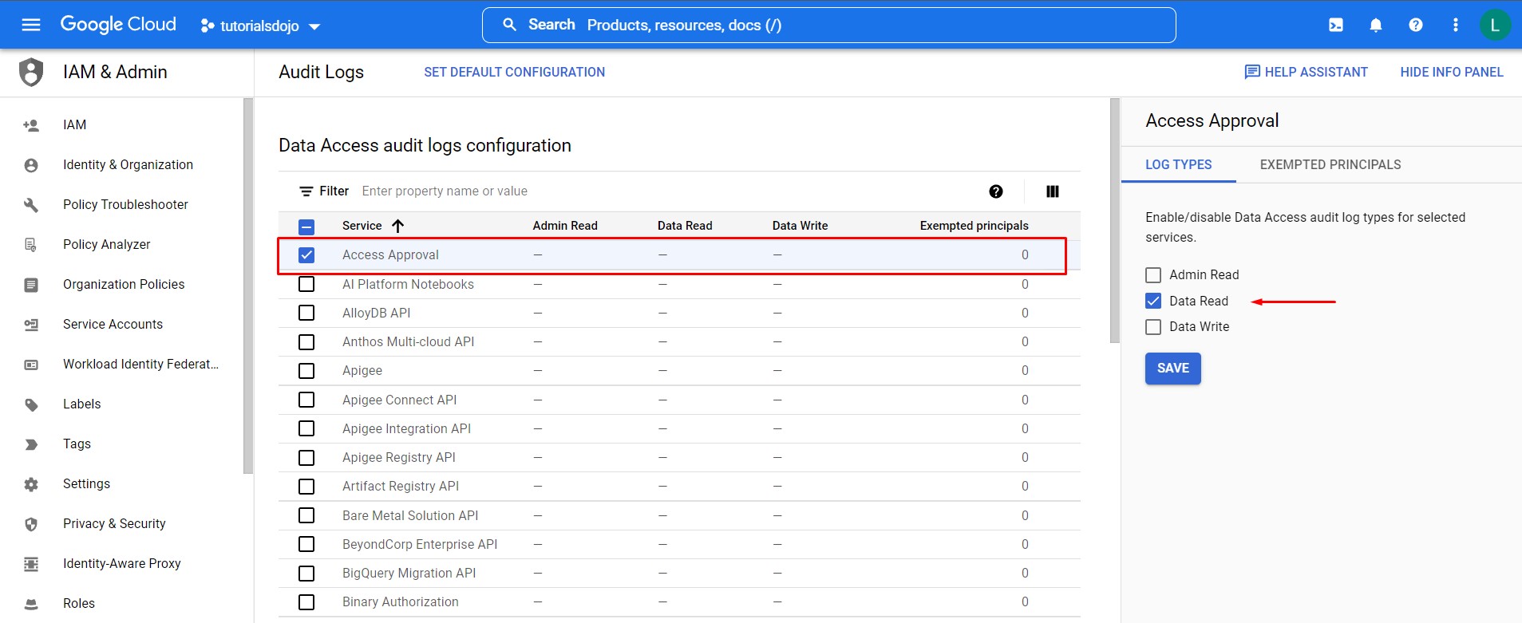This screenshot has width=1522, height=623.
Task: Check the Apigee row checkbox
Action: point(306,371)
